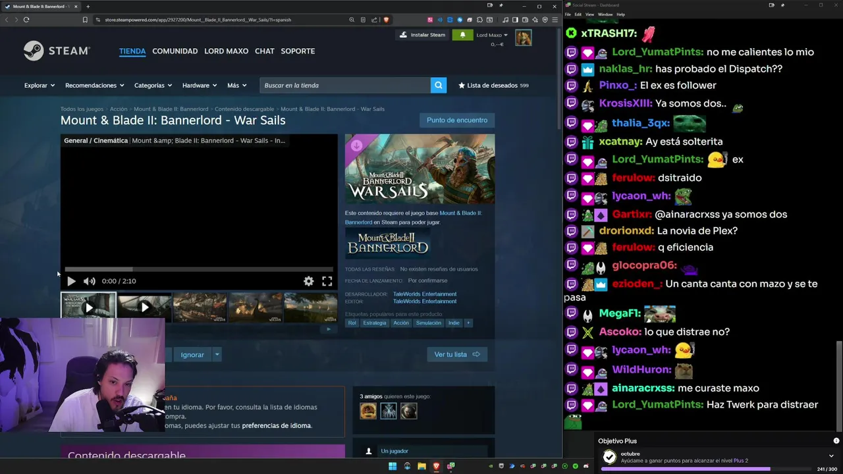This screenshot has width=843, height=474.
Task: Select the second video thumbnail
Action: [144, 307]
